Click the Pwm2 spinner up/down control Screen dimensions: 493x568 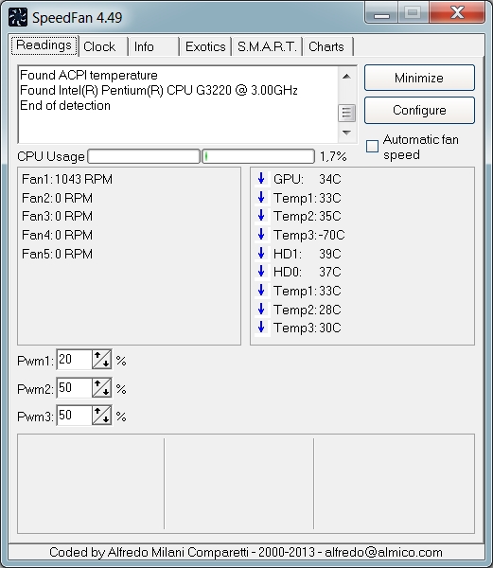point(101,388)
